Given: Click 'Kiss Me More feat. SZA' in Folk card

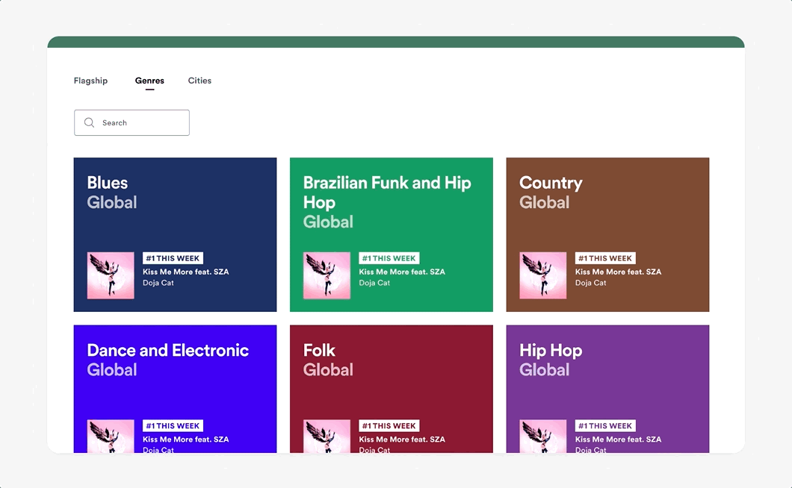Looking at the screenshot, I should point(402,439).
